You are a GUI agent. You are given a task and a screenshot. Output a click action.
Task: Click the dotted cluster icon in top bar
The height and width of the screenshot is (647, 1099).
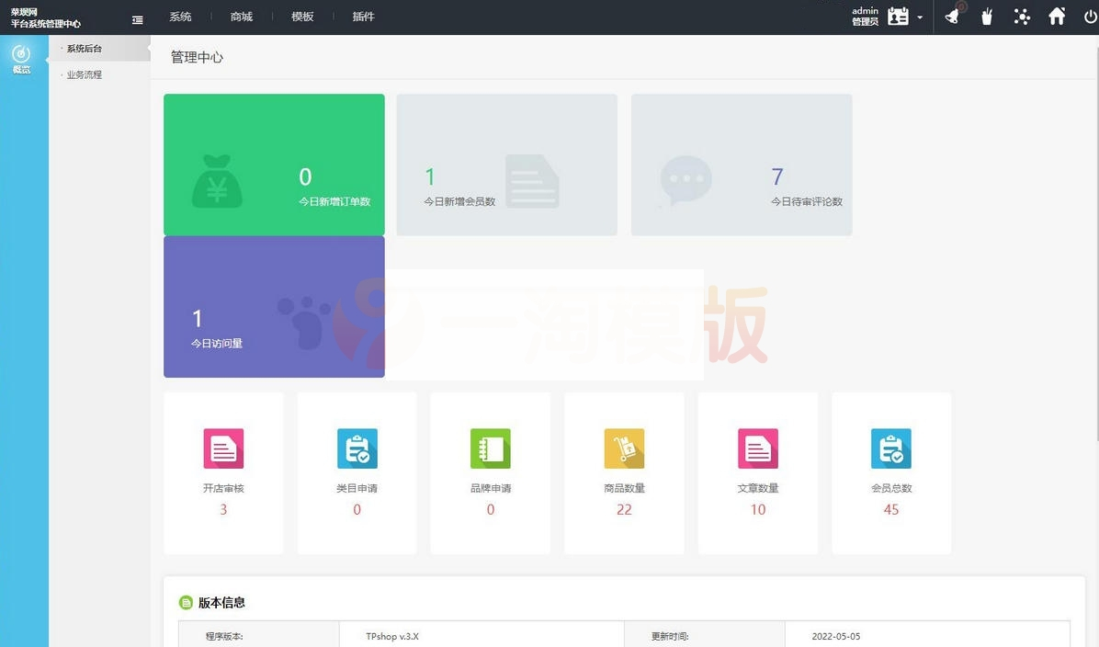click(x=1022, y=16)
